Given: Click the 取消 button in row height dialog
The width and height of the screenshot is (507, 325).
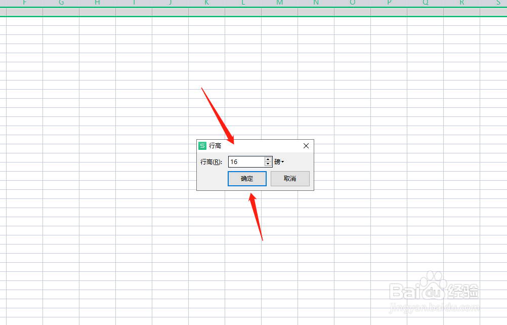Looking at the screenshot, I should 290,179.
